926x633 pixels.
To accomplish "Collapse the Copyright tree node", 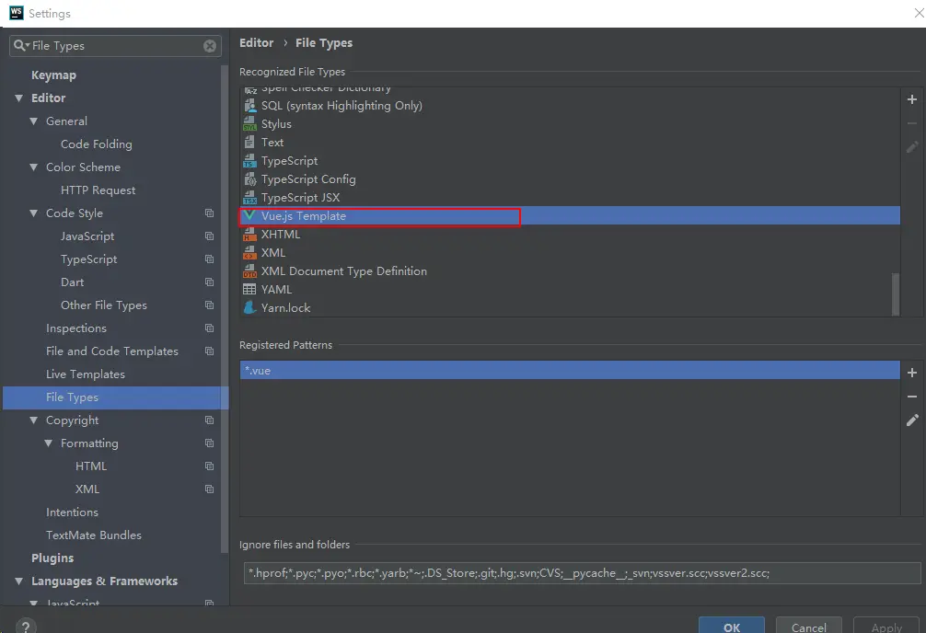I will pyautogui.click(x=34, y=420).
